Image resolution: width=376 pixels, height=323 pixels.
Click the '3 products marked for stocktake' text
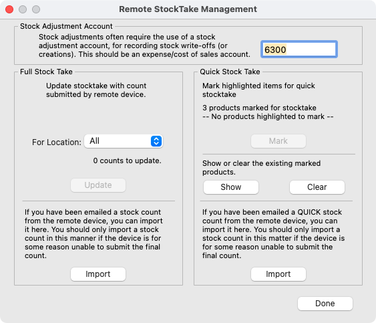coord(259,108)
